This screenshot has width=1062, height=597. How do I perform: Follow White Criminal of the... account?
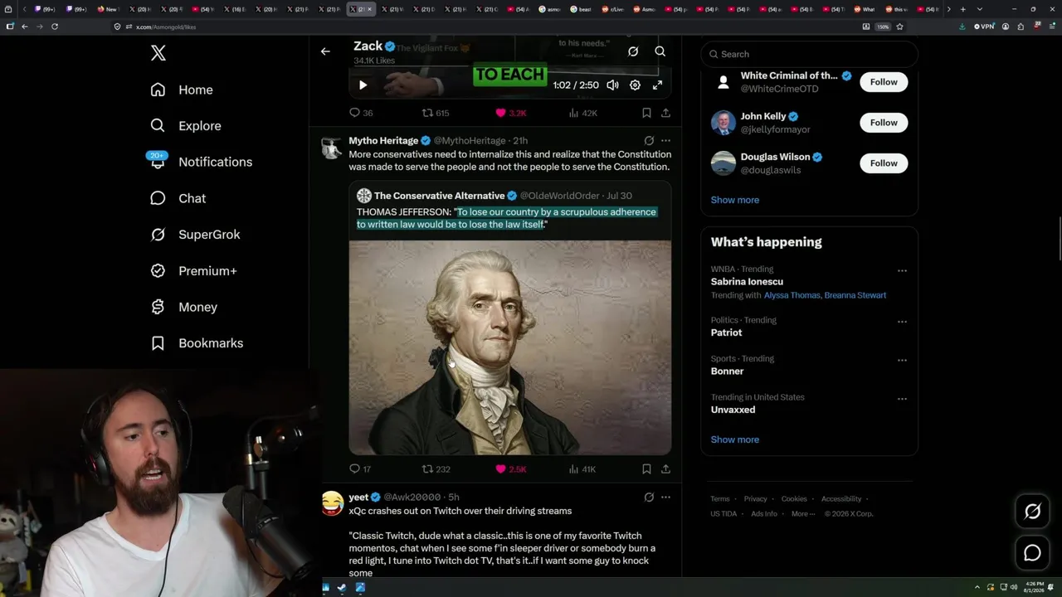click(884, 82)
